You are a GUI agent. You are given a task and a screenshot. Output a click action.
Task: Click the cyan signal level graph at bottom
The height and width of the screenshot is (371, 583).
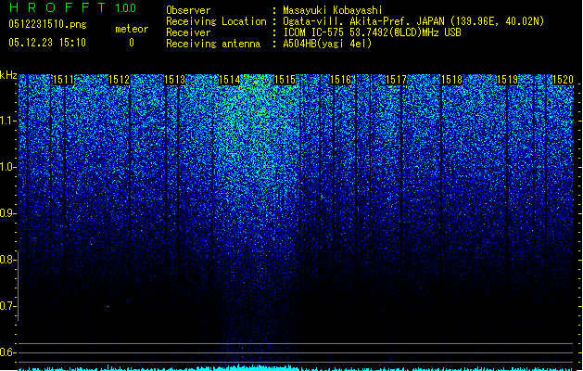tap(297, 368)
